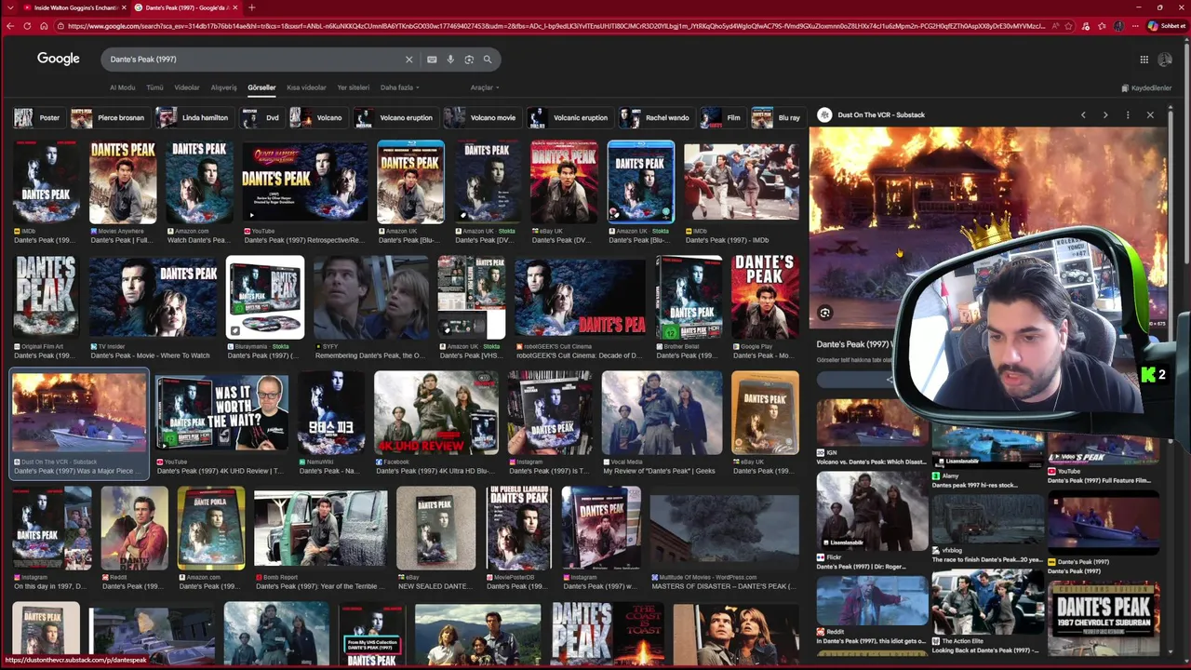Filter images by the Blu ray chip
The image size is (1191, 670).
click(777, 118)
